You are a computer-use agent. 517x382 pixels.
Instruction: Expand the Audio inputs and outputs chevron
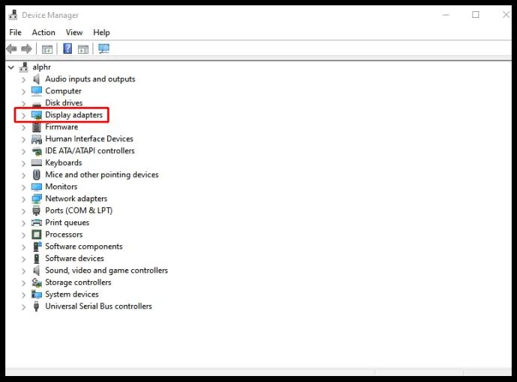(x=23, y=80)
